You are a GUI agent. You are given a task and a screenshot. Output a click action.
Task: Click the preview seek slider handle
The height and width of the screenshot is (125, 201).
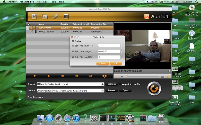pyautogui.click(x=127, y=76)
